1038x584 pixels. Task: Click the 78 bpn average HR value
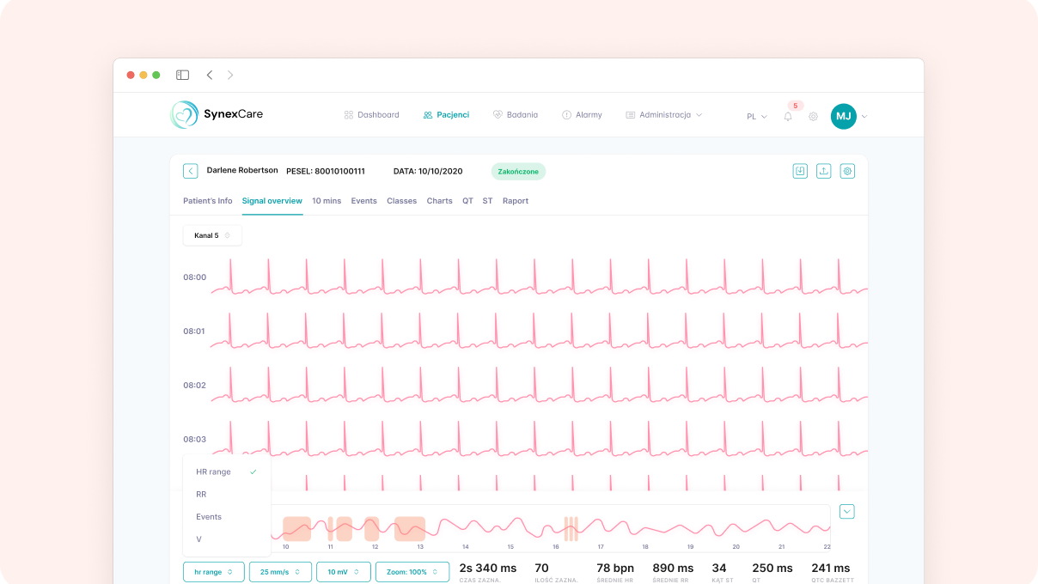[x=615, y=569]
